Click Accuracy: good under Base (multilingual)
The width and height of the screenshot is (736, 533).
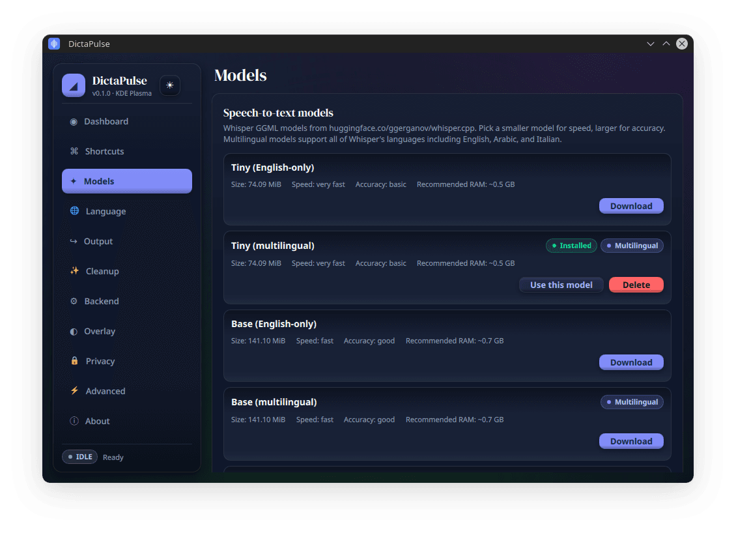[x=369, y=420]
